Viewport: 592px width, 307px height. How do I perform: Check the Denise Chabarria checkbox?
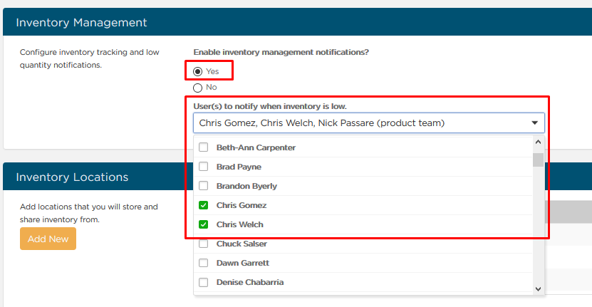pyautogui.click(x=204, y=282)
